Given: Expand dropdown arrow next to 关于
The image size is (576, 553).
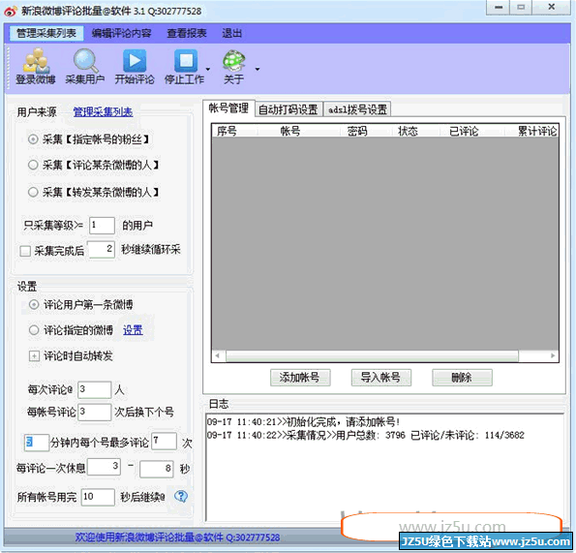Looking at the screenshot, I should (258, 69).
